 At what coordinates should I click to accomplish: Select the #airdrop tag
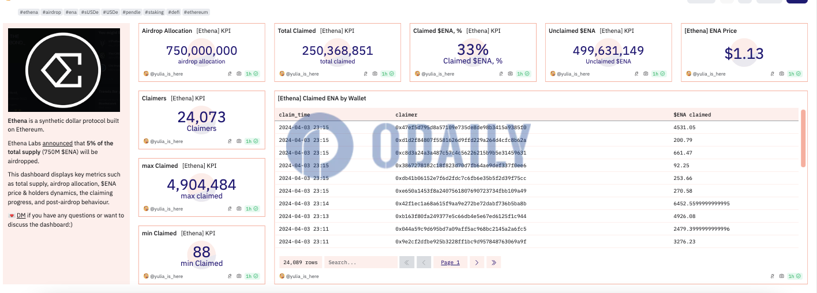pos(51,12)
